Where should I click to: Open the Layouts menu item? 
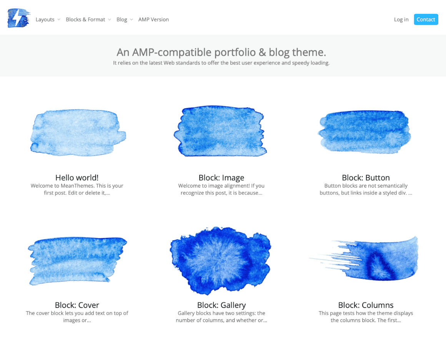(x=45, y=20)
